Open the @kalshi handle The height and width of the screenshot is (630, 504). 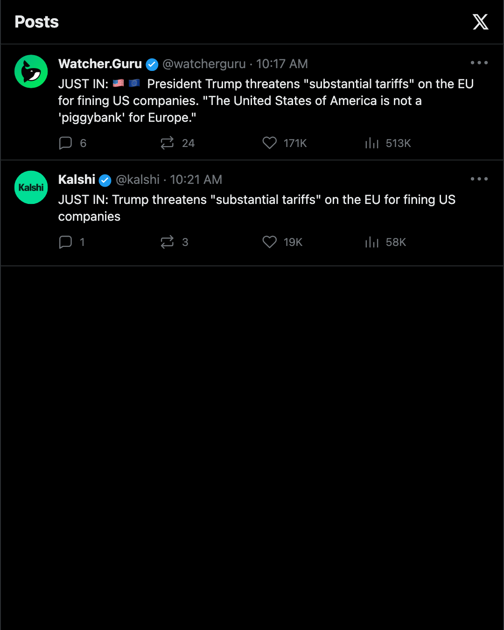click(138, 180)
